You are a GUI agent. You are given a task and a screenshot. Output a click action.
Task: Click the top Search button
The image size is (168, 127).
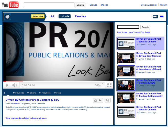80,5
